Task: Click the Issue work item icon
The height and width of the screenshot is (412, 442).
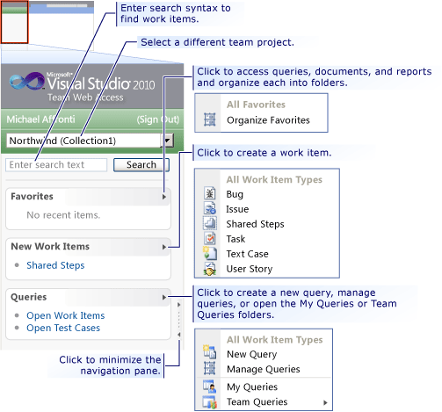Action: pos(210,208)
